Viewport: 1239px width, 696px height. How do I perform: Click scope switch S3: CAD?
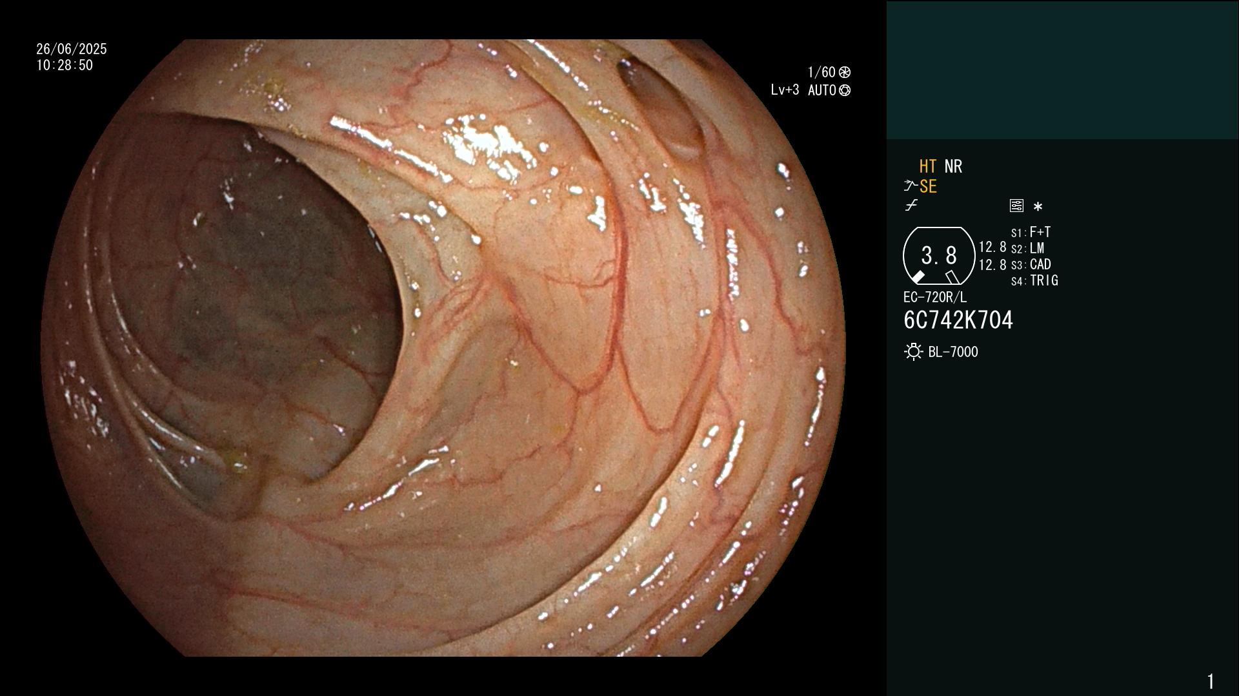pyautogui.click(x=1031, y=264)
